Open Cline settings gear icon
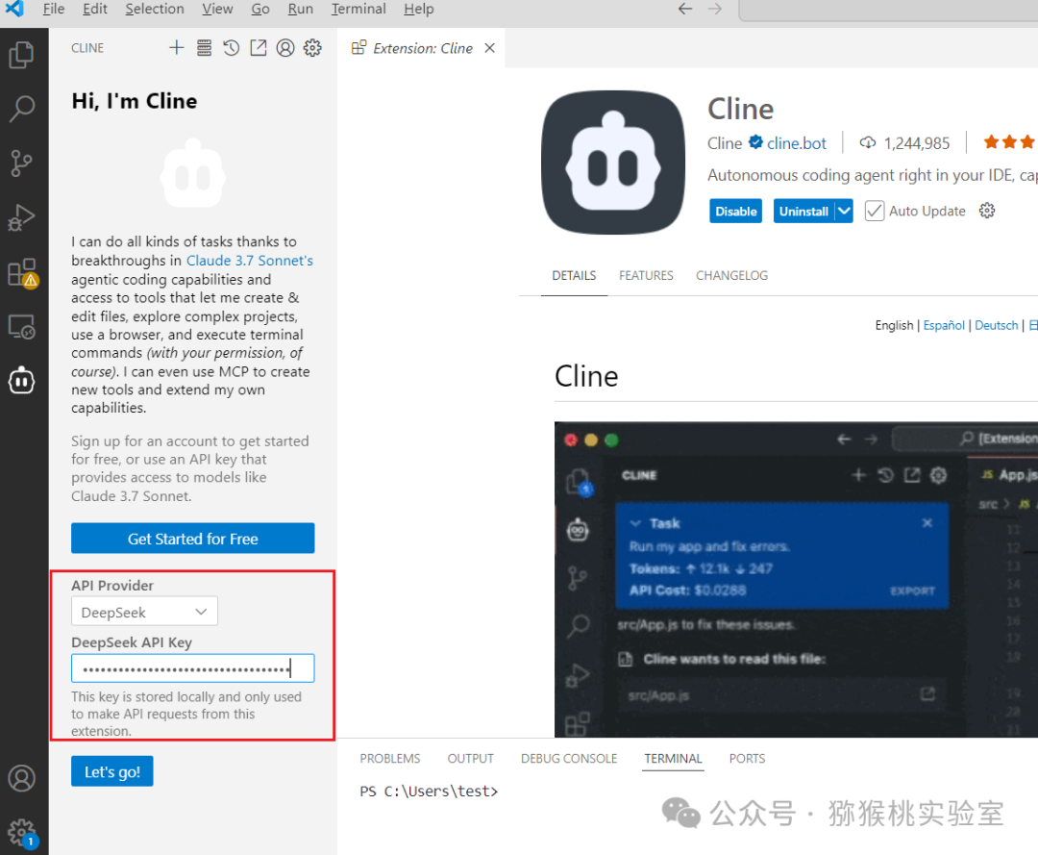Viewport: 1038px width, 855px height. tap(312, 48)
